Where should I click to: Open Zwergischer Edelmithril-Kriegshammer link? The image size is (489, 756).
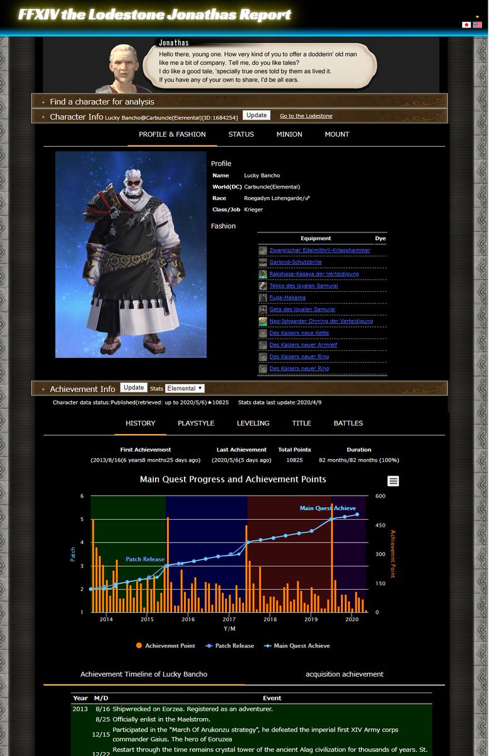click(x=319, y=250)
